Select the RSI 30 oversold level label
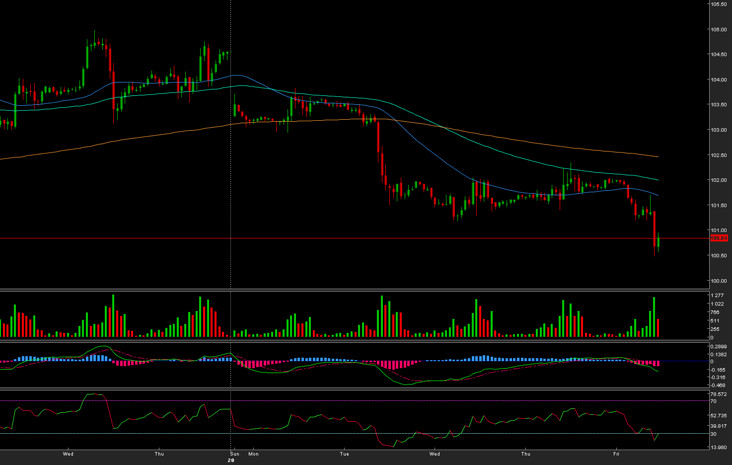The width and height of the screenshot is (732, 465). click(714, 434)
